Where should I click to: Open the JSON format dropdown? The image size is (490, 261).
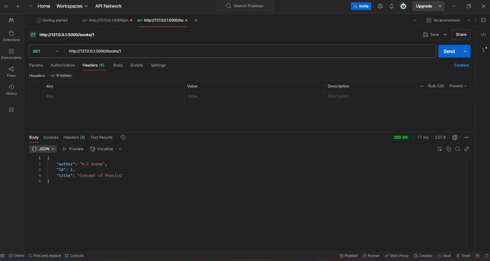pos(43,149)
